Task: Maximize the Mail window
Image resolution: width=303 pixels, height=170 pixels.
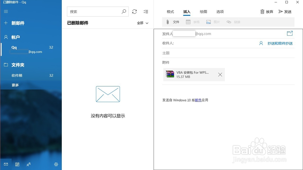Action: click(x=287, y=2)
